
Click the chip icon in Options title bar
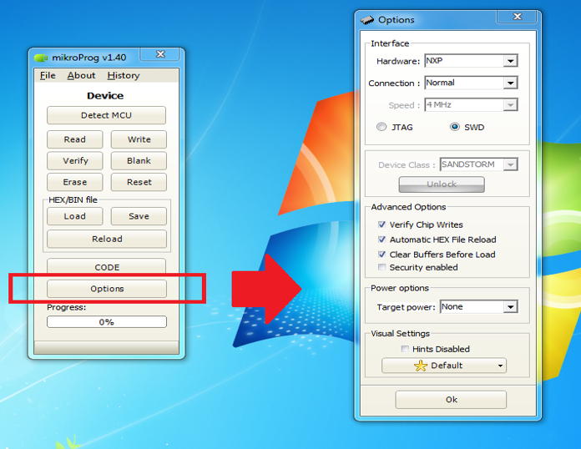click(367, 20)
